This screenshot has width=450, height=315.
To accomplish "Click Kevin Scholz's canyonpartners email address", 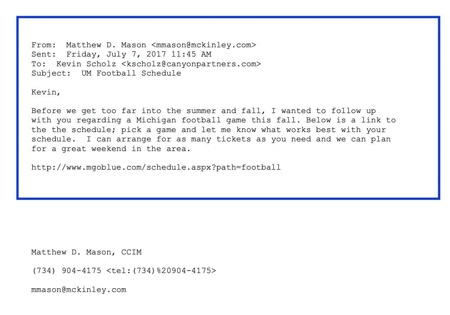I will pos(191,64).
